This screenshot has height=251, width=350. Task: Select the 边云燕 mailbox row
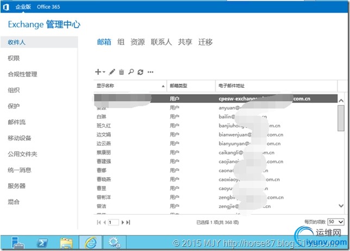[x=216, y=144]
